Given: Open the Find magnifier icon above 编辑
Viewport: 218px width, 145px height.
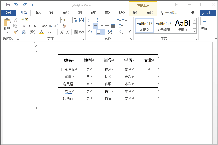Looking at the screenshot, I should [204, 21].
